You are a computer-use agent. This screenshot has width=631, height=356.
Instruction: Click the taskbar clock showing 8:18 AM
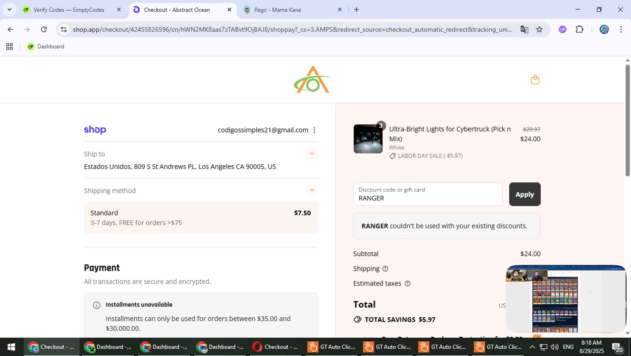(591, 347)
